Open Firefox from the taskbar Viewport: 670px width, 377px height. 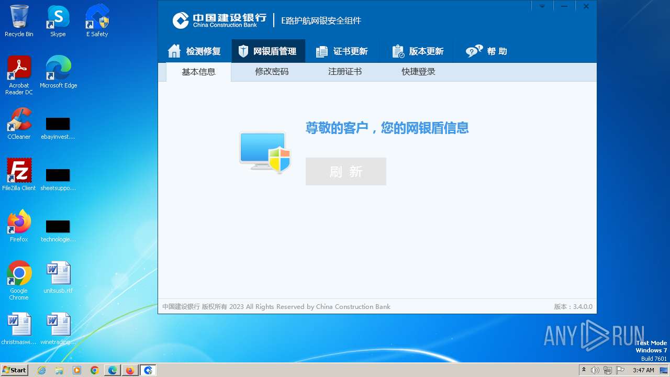click(130, 370)
